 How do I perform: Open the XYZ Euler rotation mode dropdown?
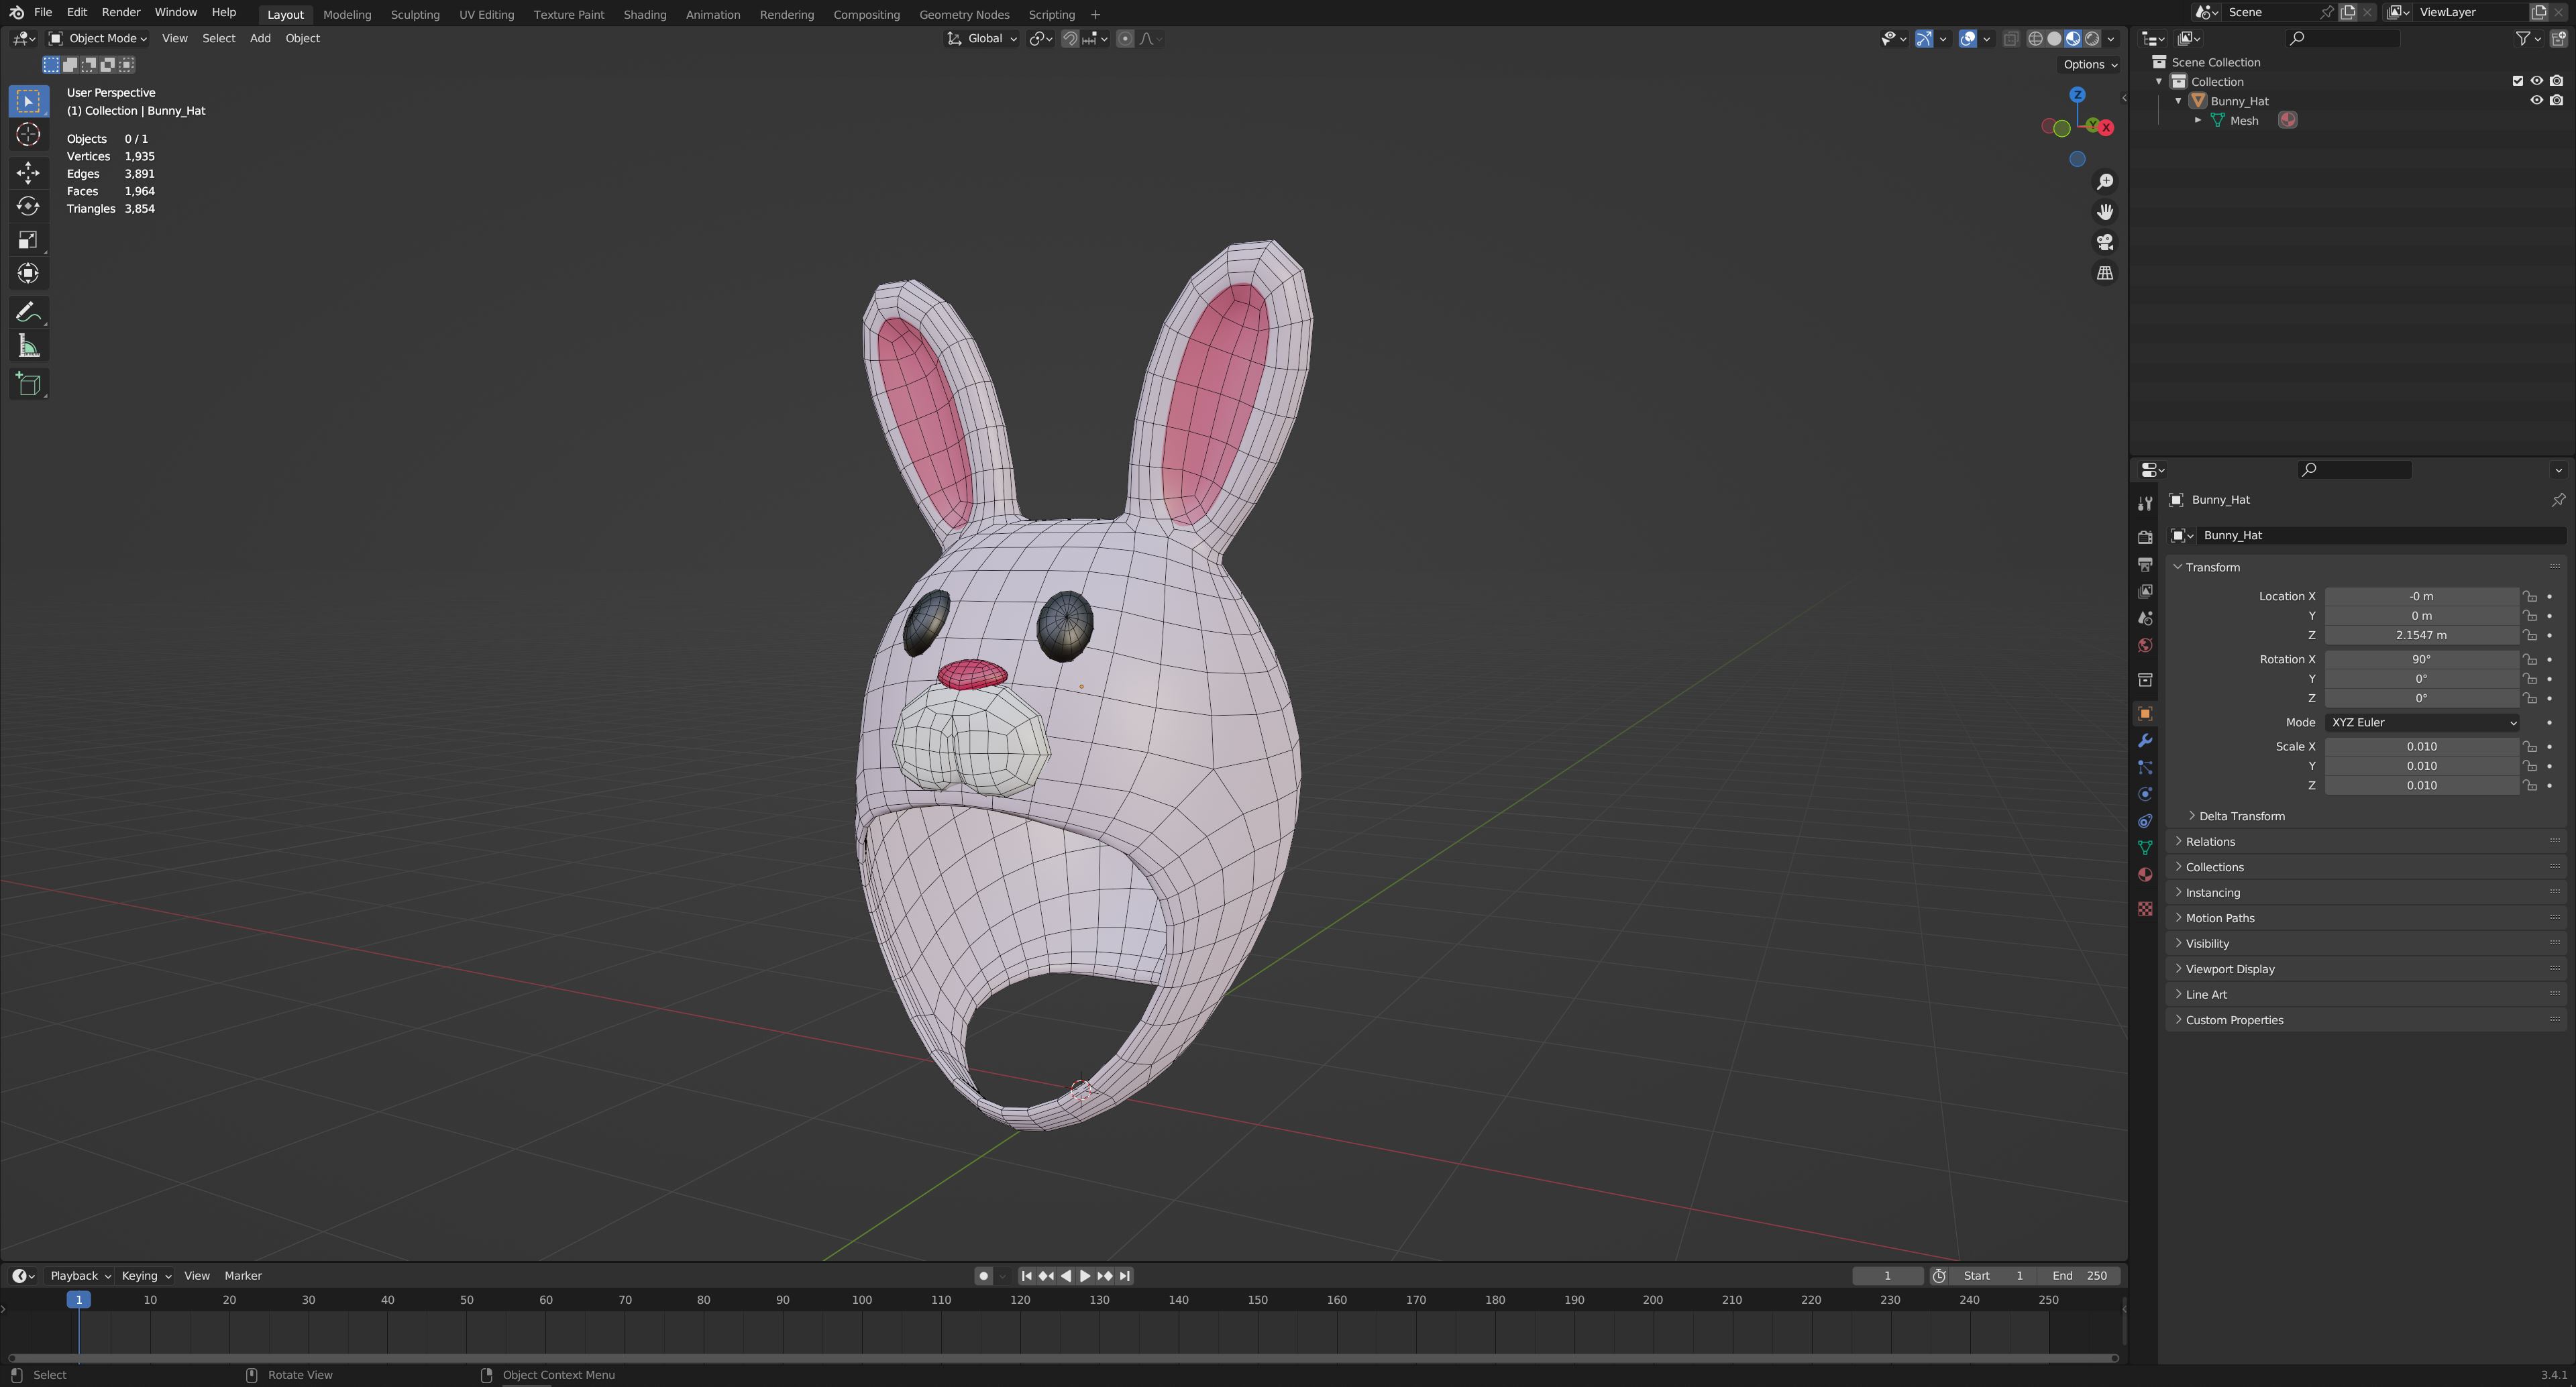(x=2421, y=722)
